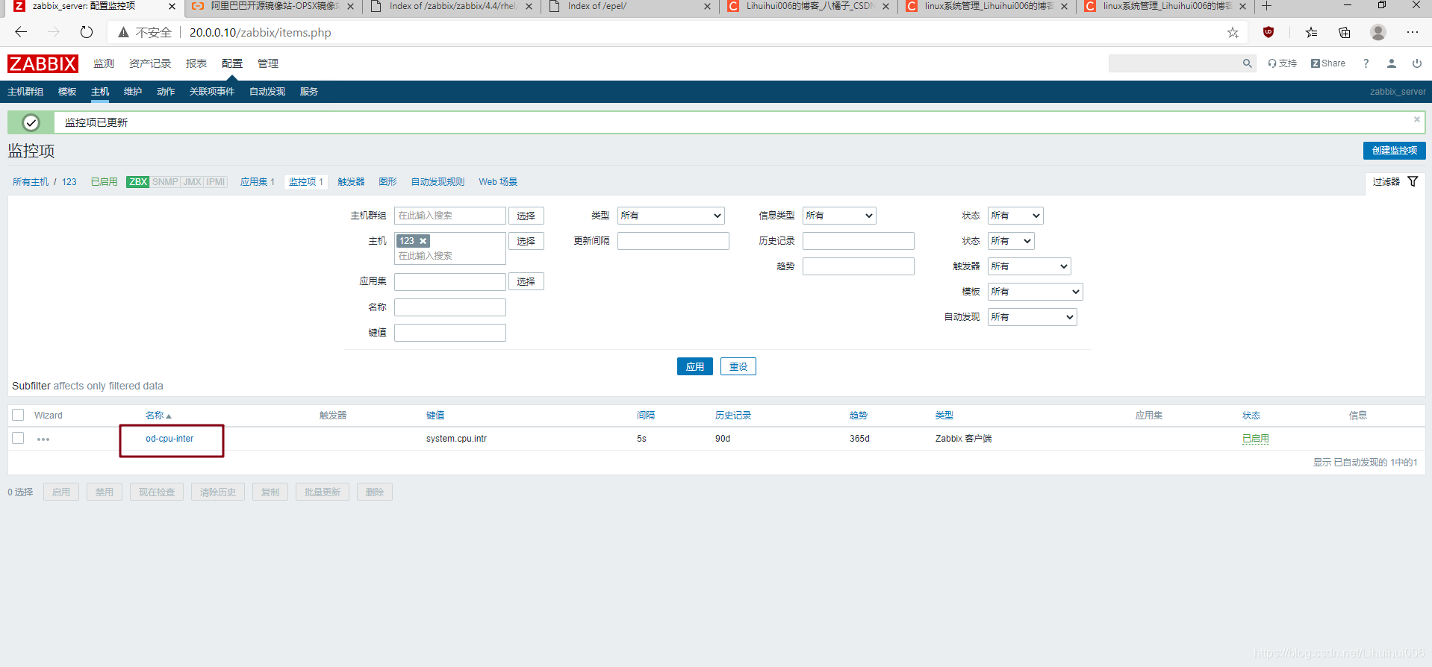Open the 所有主机 breadcrumb link

click(31, 182)
